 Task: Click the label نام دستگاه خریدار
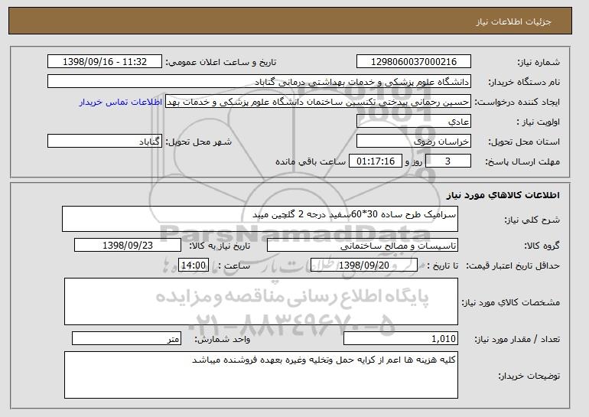click(x=524, y=82)
